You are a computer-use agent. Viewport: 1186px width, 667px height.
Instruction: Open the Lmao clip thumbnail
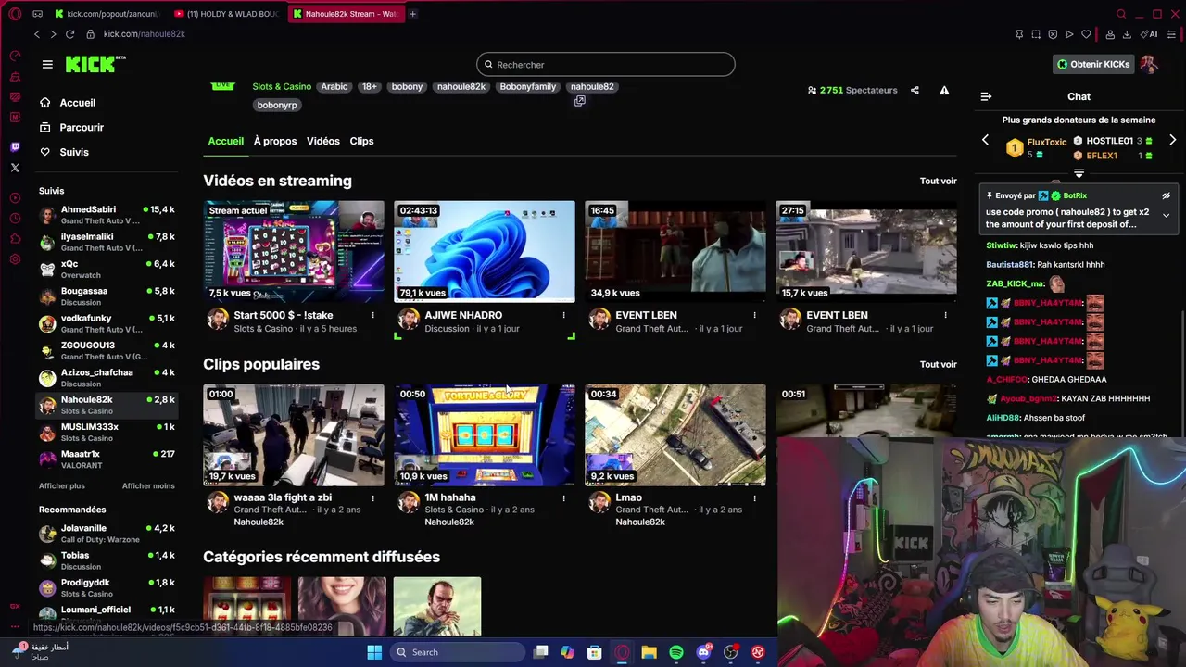(675, 434)
